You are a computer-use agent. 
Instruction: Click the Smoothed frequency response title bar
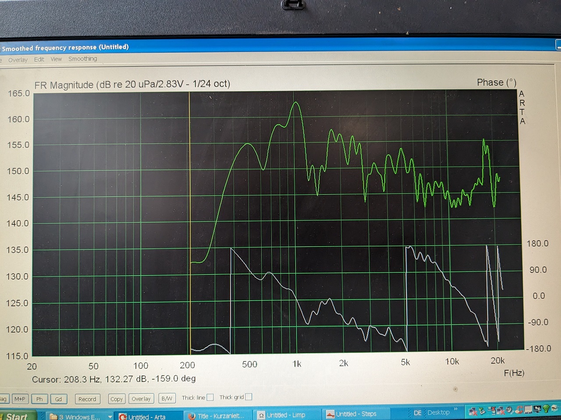[x=280, y=45]
